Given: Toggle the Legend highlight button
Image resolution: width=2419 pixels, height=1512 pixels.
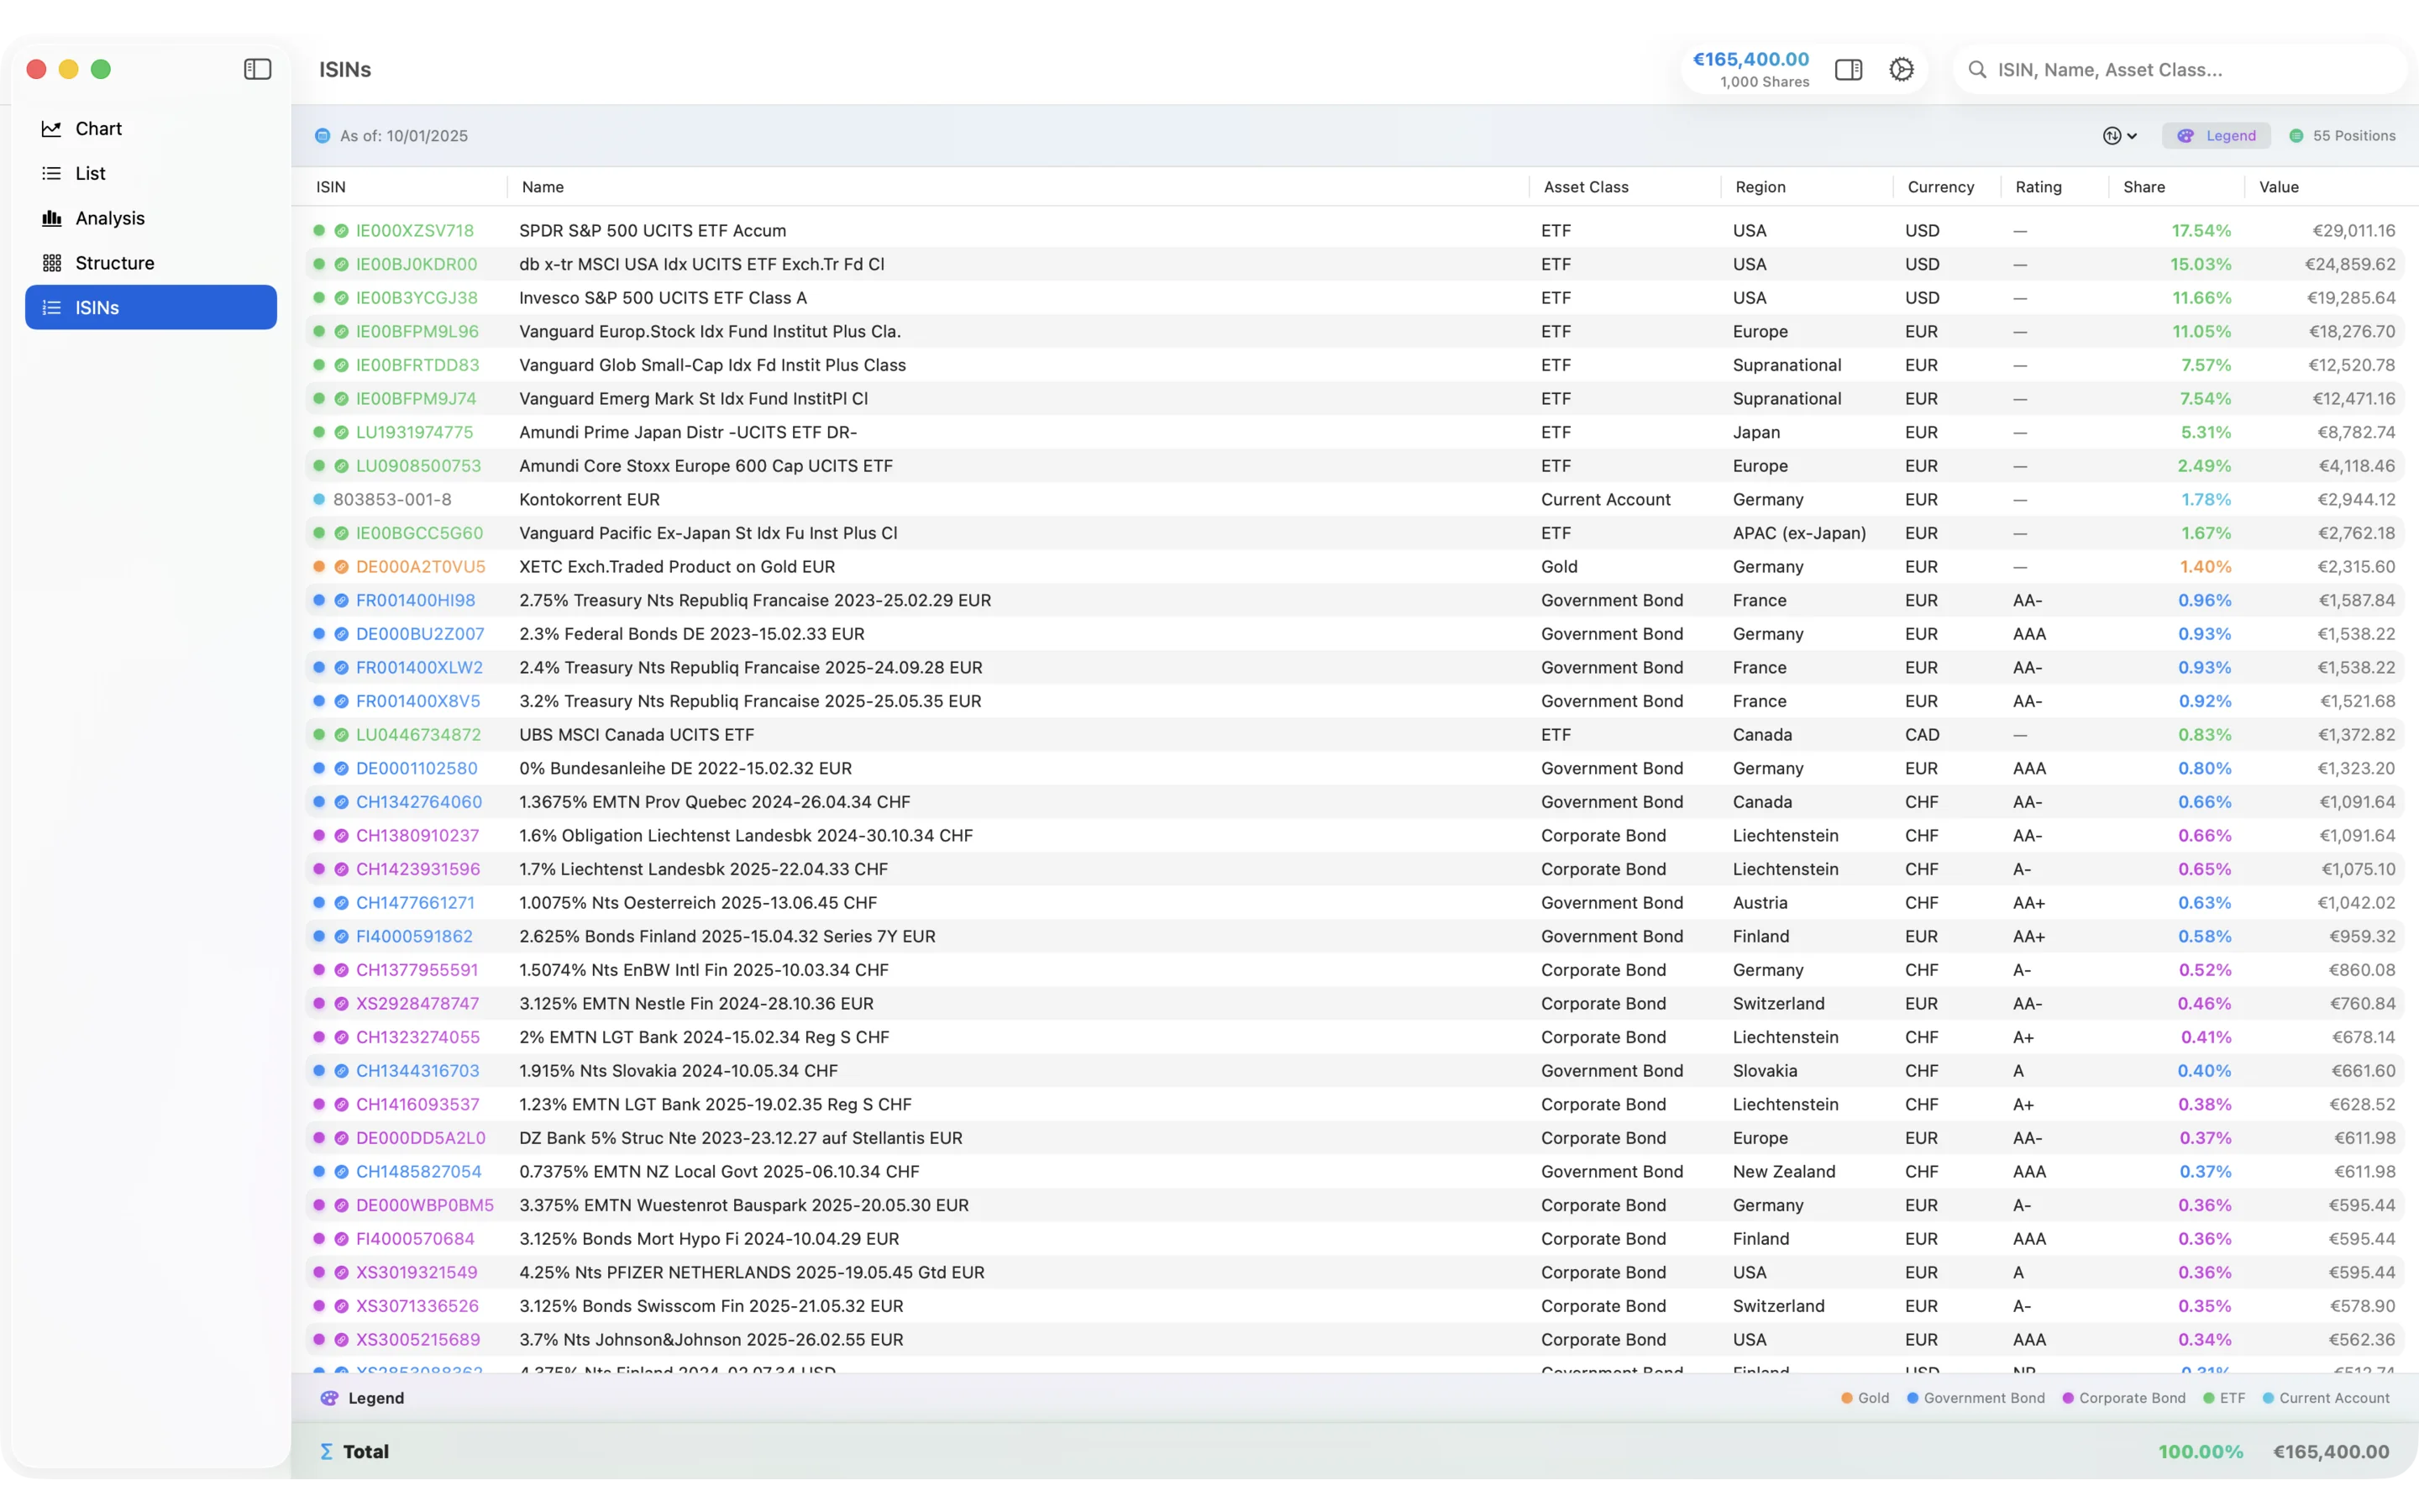Looking at the screenshot, I should point(2216,135).
